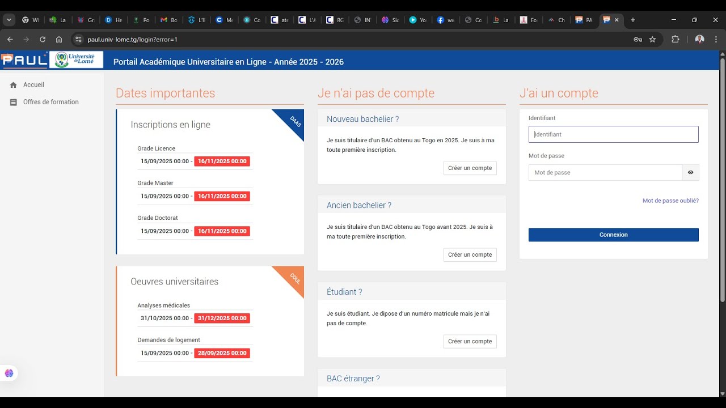Click the browser address bar URL

pyautogui.click(x=133, y=40)
